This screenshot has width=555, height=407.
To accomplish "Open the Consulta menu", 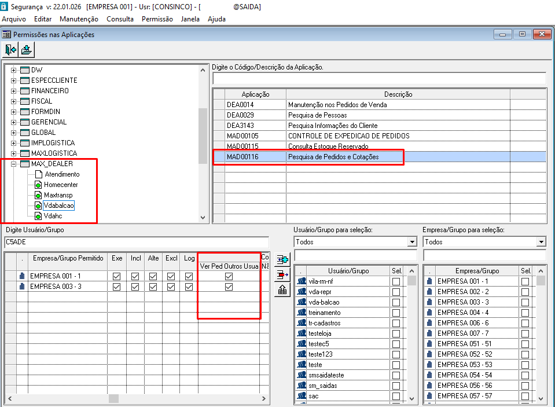I will (120, 19).
